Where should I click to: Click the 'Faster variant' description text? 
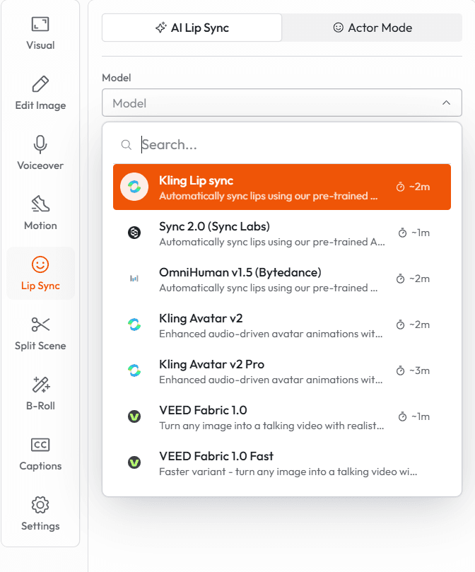(288, 472)
